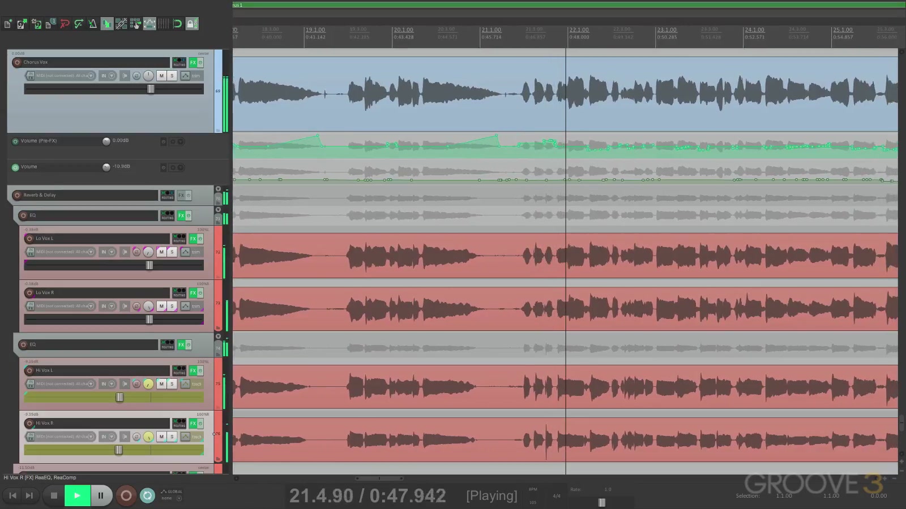906x509 pixels.
Task: Open routing for Chorus Vox track
Action: click(x=179, y=62)
